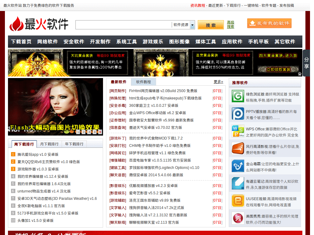Click the upload icon in 发布我的软件 button
Viewport: 314px width, 235px height.
[x=252, y=23]
